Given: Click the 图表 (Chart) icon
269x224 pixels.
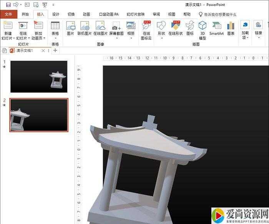Looking at the screenshot, I should click(x=231, y=28).
